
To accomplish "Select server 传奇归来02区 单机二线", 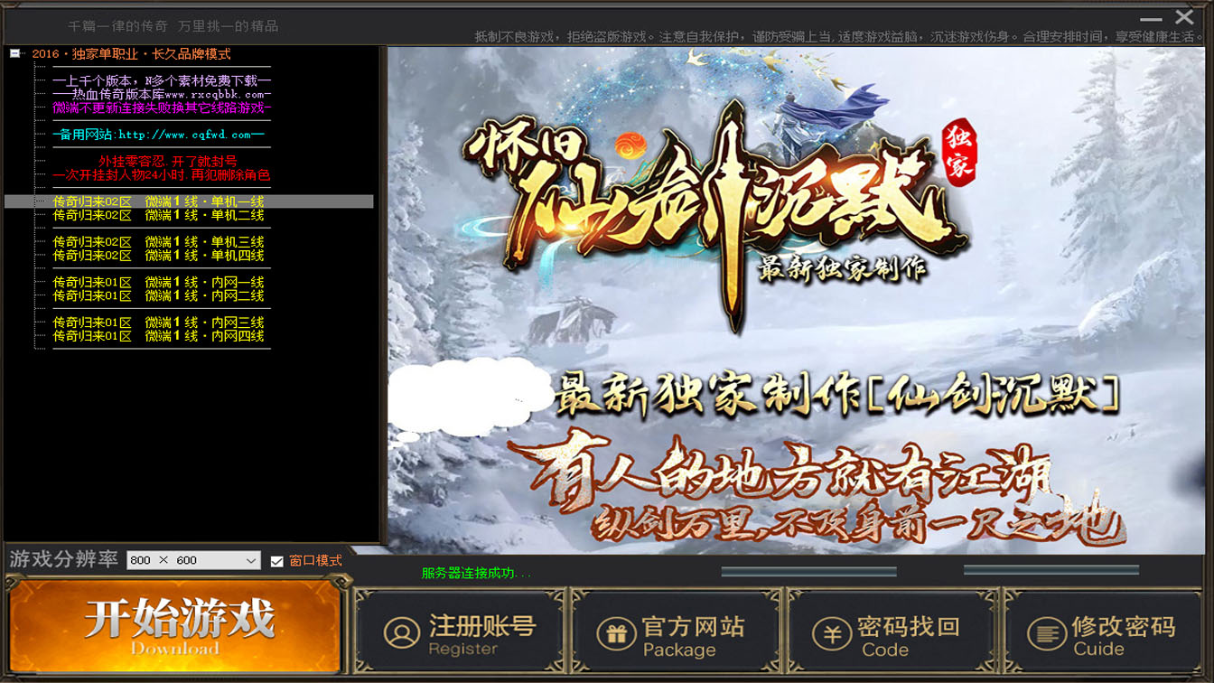I will point(158,215).
